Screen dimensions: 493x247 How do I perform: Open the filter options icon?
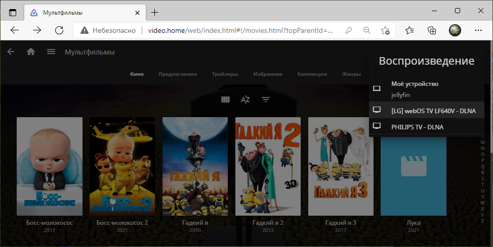point(266,100)
